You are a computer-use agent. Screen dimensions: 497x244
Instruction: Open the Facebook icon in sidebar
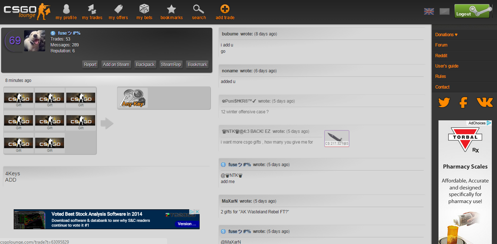(x=463, y=102)
